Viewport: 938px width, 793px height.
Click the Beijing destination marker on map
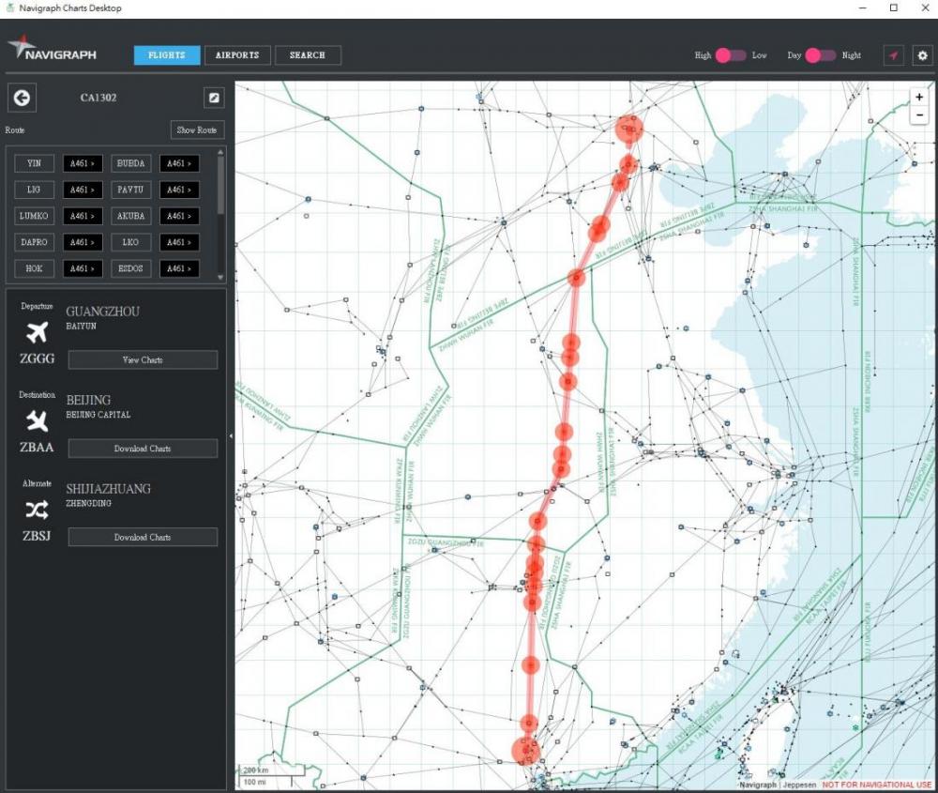[x=629, y=130]
